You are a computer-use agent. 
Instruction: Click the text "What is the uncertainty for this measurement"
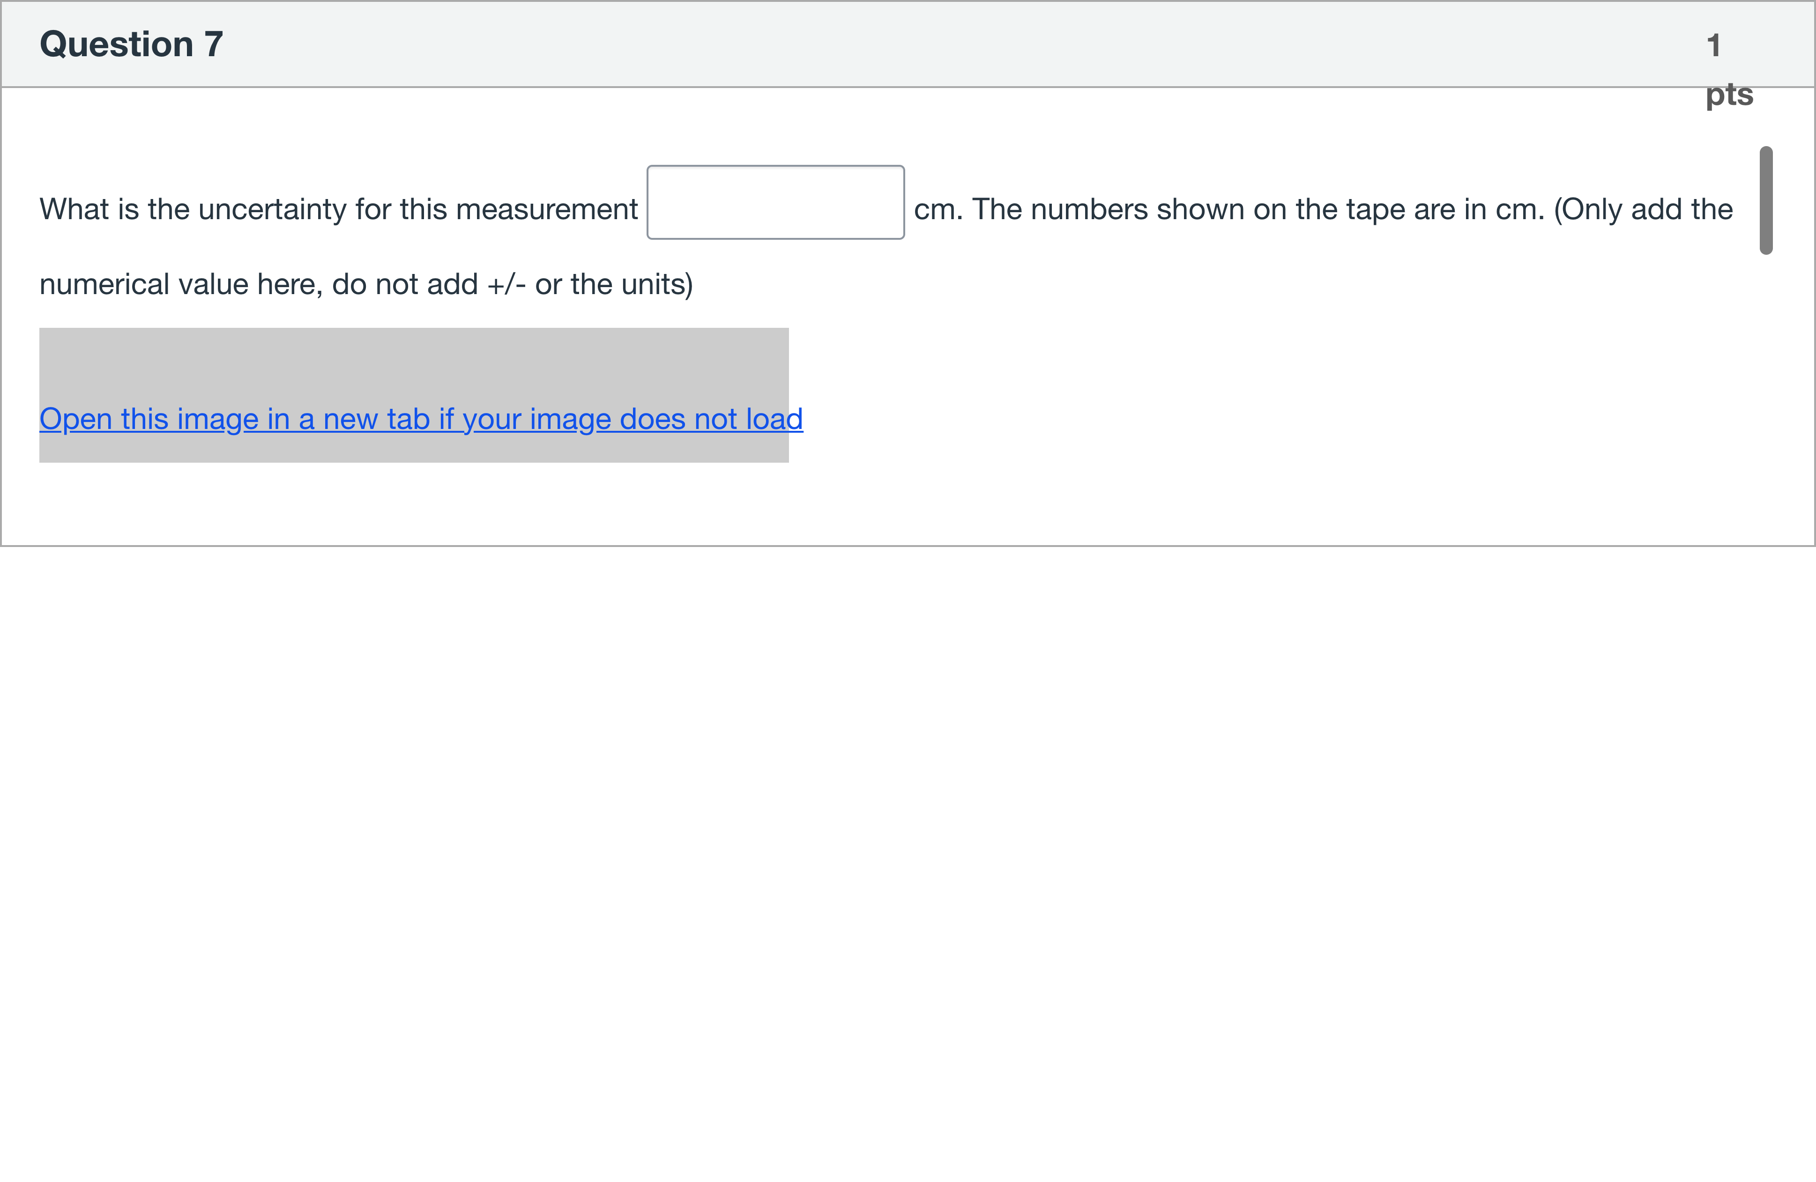338,210
